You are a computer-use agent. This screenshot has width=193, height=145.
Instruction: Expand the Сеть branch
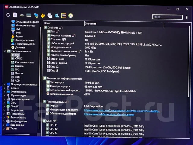[x=4, y=103]
